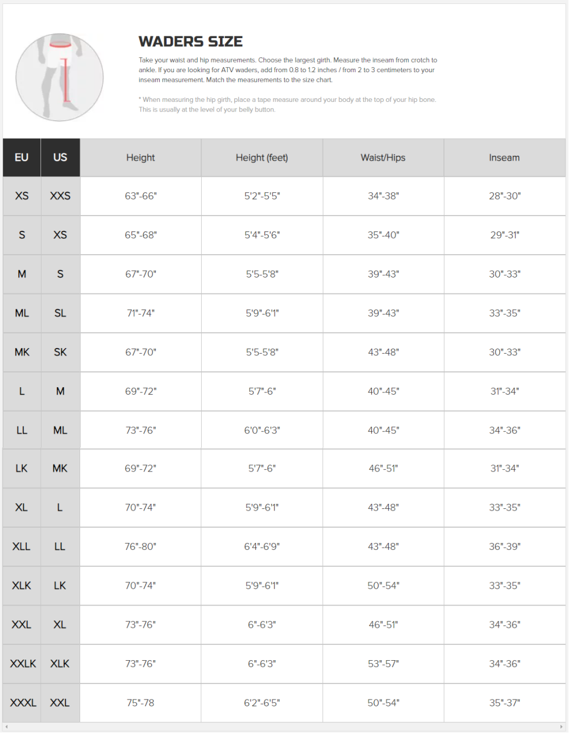569x733 pixels.
Task: Click the Height column header
Action: [140, 158]
